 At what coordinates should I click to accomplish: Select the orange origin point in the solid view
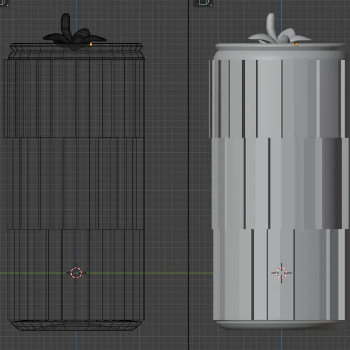[x=296, y=44]
